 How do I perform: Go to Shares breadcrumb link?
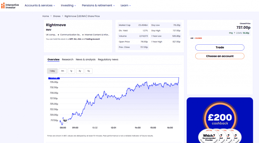point(57,16)
